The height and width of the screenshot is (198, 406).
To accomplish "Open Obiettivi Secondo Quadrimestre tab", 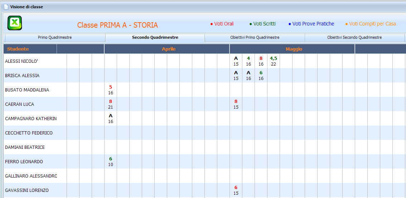I will (354, 37).
